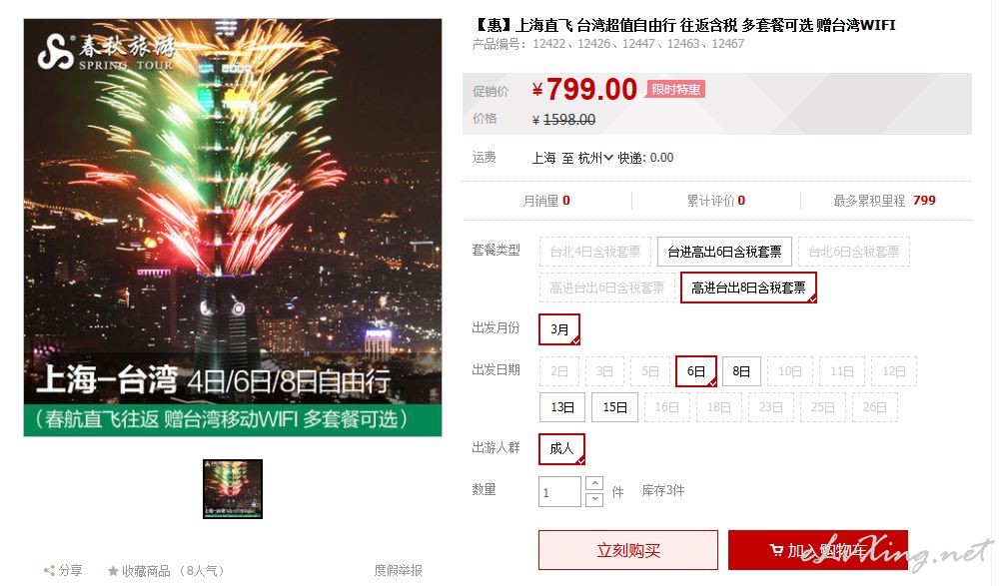Select traveler type 成人
The width and height of the screenshot is (1005, 586).
561,449
